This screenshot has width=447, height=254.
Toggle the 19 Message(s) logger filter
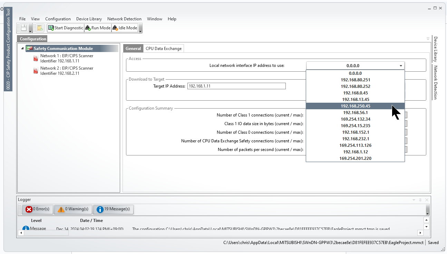pyautogui.click(x=113, y=209)
